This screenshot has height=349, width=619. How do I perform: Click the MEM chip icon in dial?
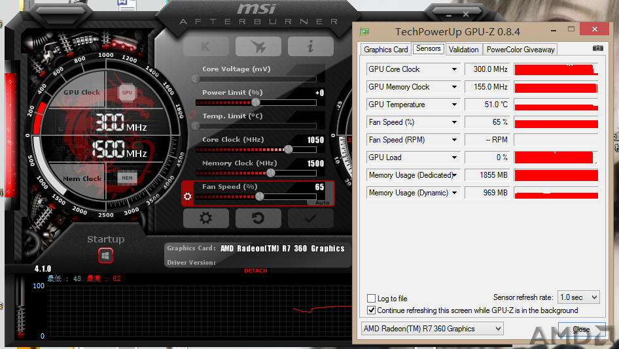tap(127, 178)
